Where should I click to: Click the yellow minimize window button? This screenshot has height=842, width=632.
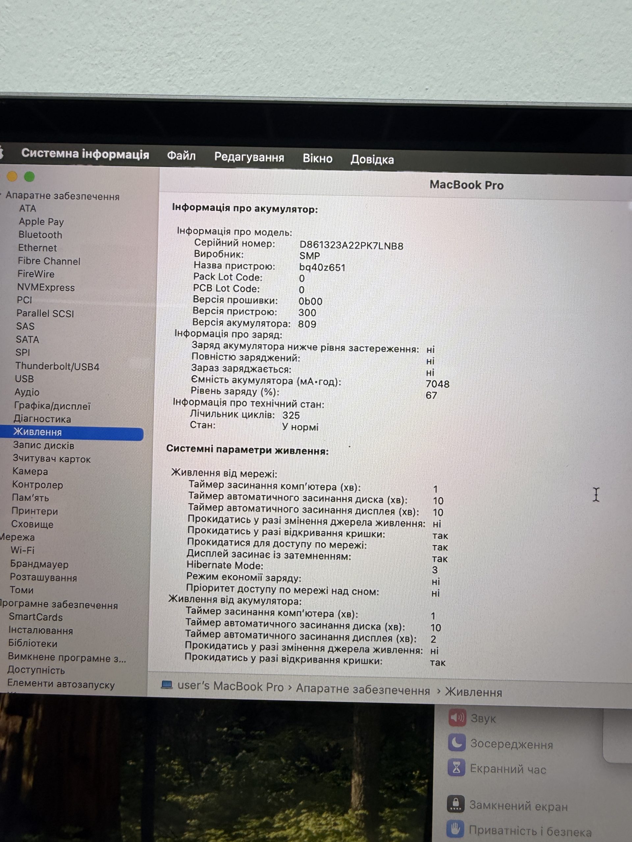point(12,176)
